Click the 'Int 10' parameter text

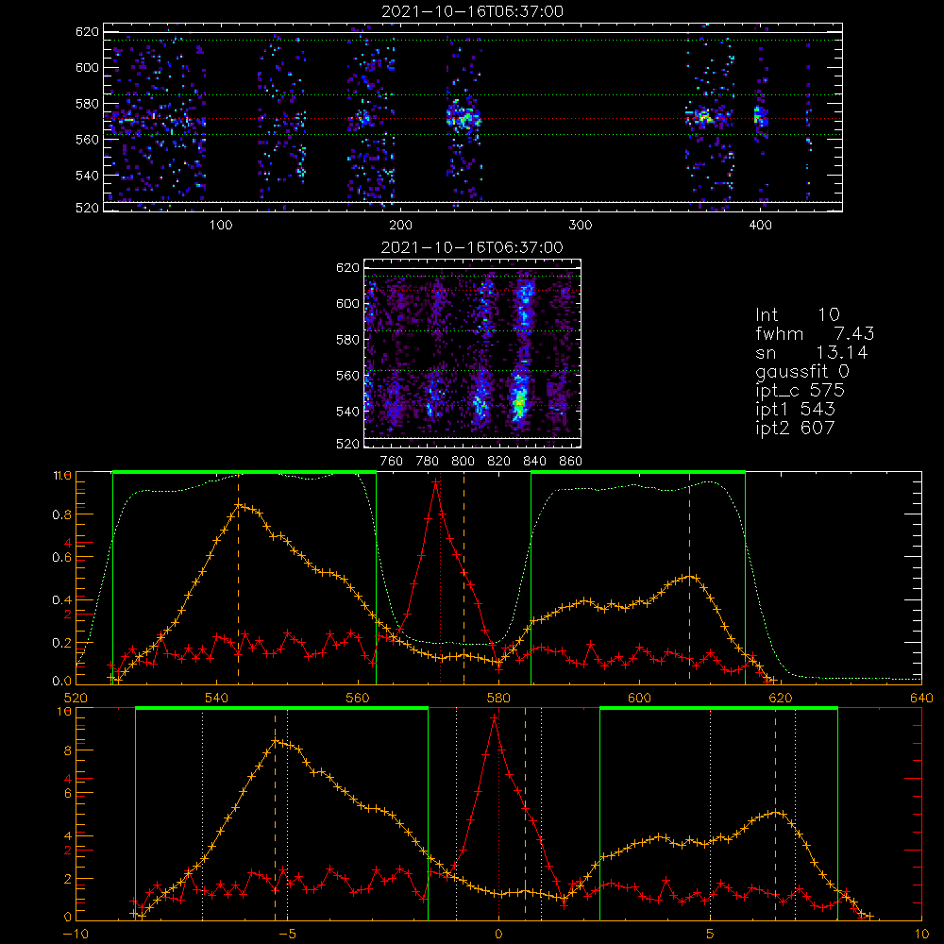point(798,314)
